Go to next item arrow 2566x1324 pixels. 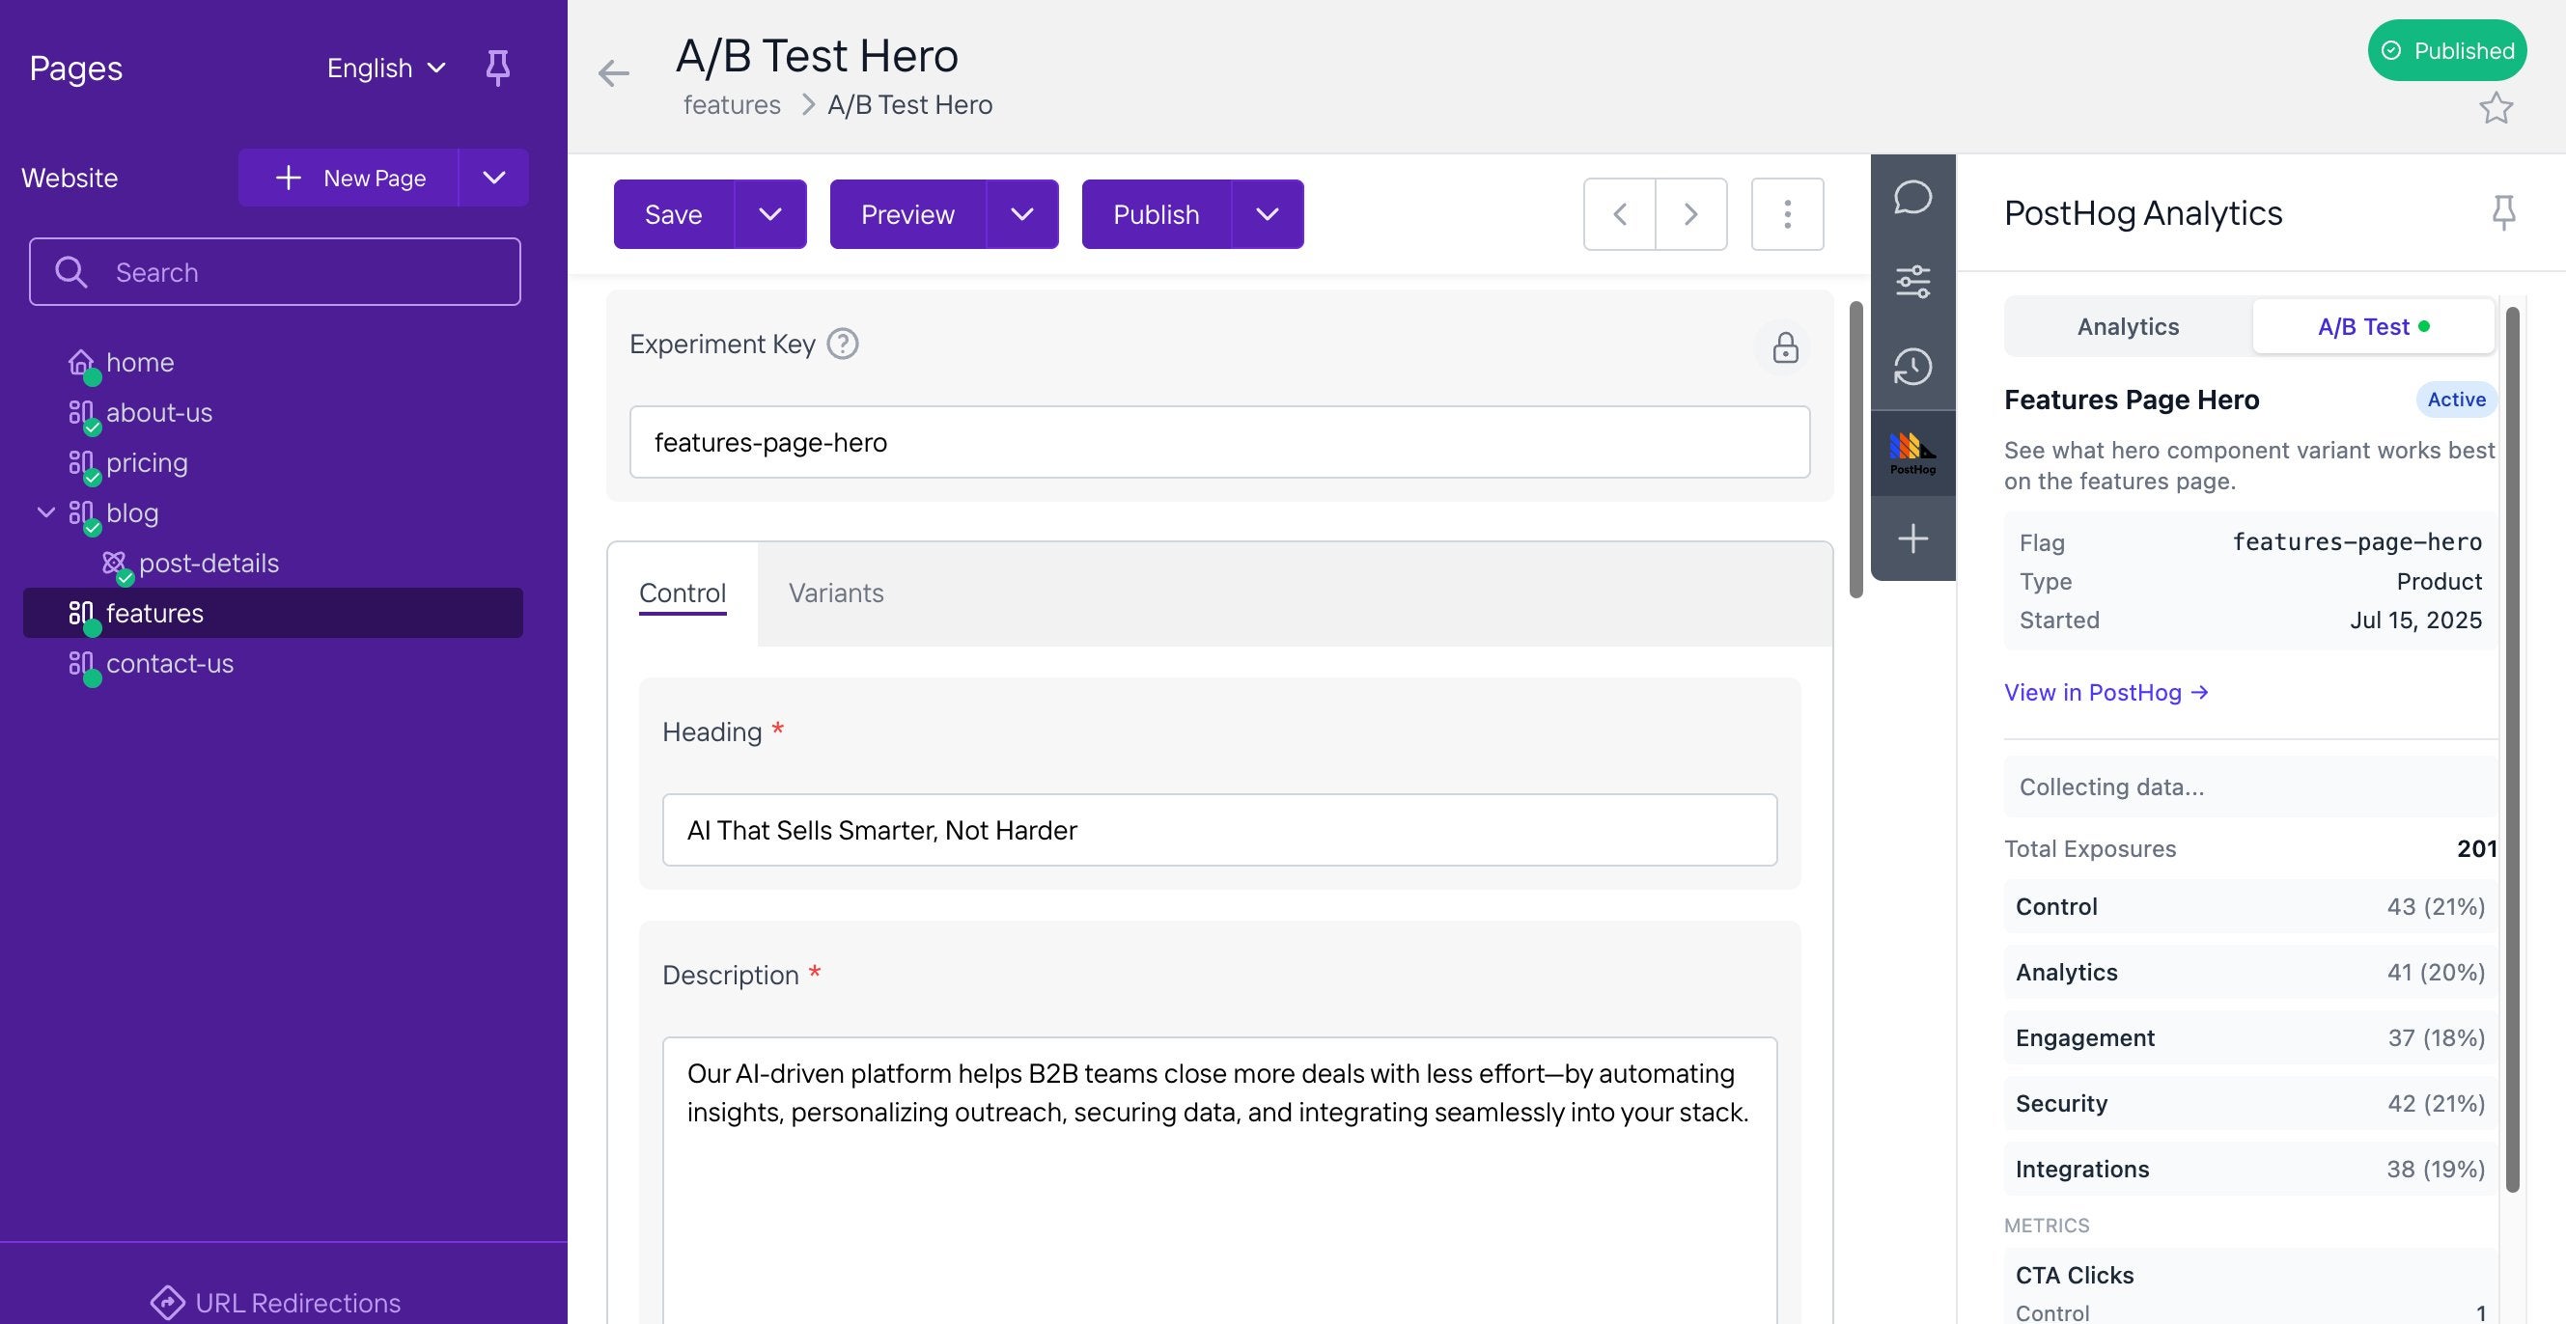pyautogui.click(x=1691, y=214)
